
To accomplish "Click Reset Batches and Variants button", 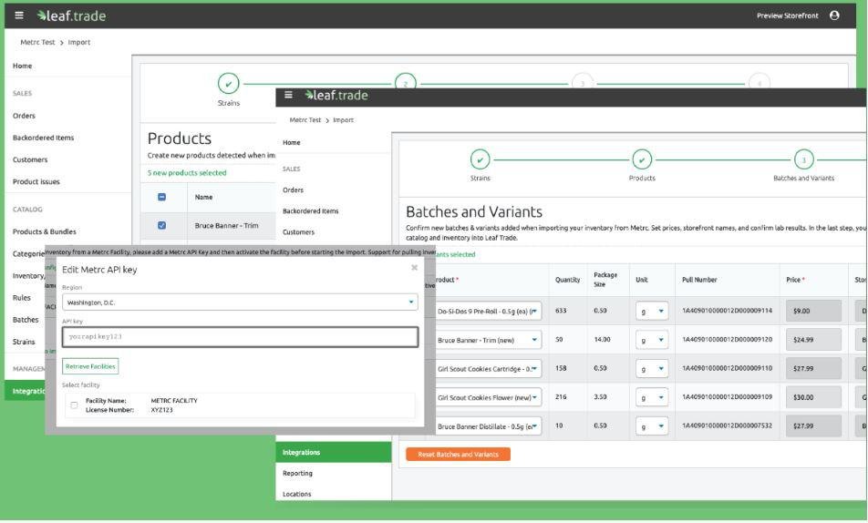I will [458, 455].
